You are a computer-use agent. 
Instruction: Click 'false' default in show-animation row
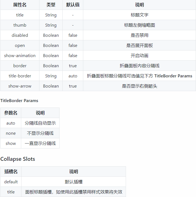tap(73, 56)
